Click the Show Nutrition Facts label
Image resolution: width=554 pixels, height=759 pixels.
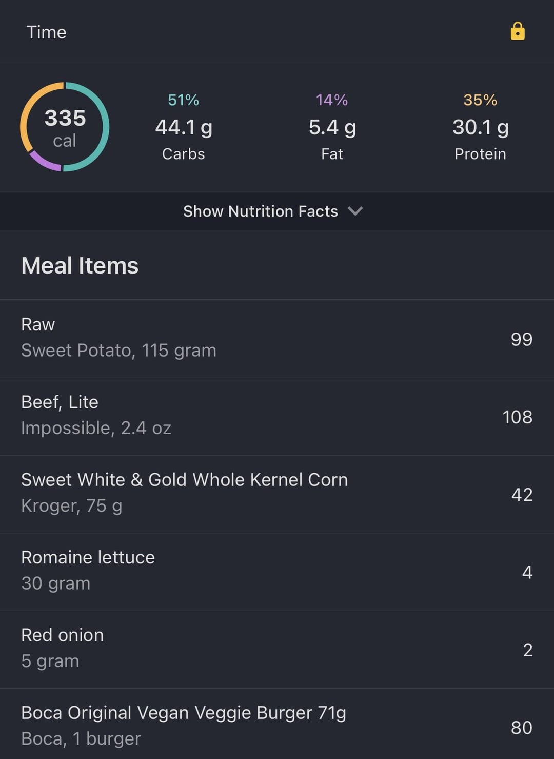261,211
